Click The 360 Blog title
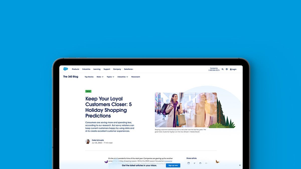This screenshot has width=301, height=169. click(x=71, y=77)
